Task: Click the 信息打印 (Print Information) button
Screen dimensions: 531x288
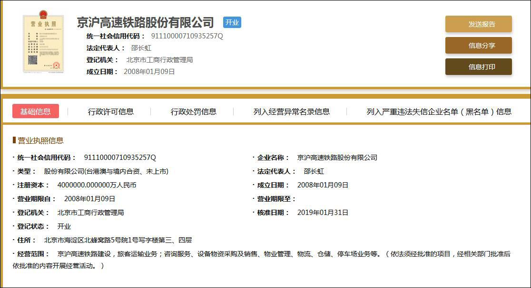Action: (478, 67)
